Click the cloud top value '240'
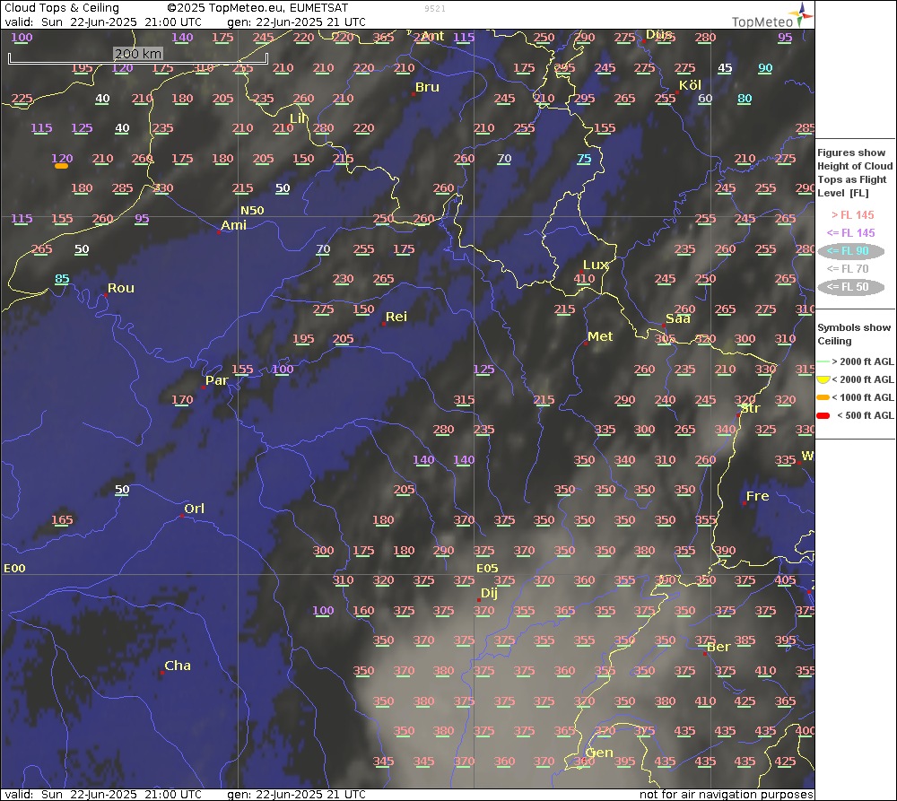 click(665, 400)
